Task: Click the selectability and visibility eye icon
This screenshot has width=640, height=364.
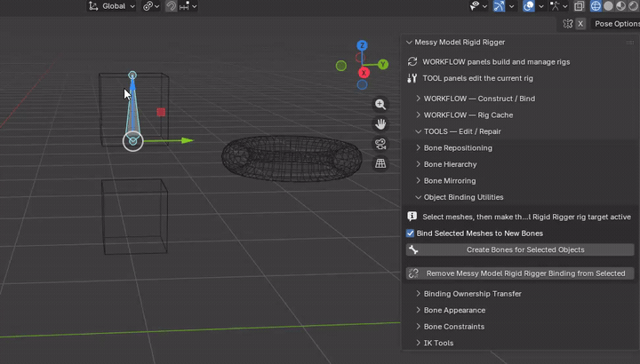Action: [x=475, y=6]
